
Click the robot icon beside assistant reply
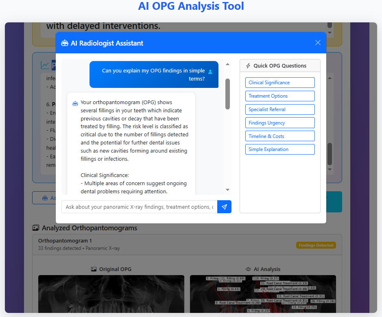[75, 103]
